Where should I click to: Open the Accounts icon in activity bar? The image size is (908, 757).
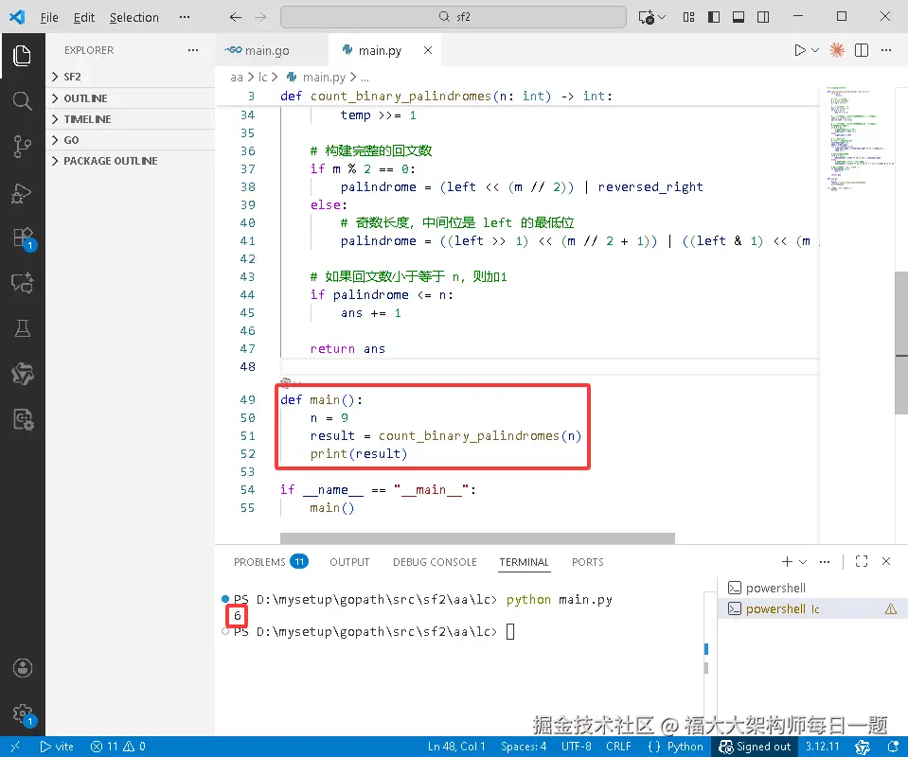pyautogui.click(x=22, y=668)
